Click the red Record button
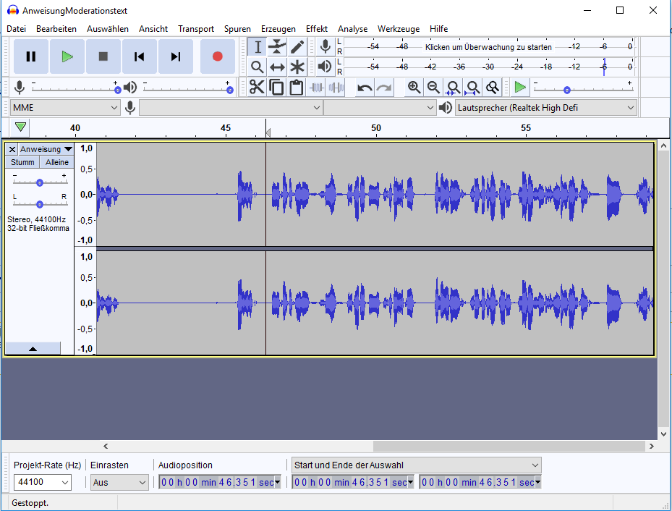 [x=217, y=56]
